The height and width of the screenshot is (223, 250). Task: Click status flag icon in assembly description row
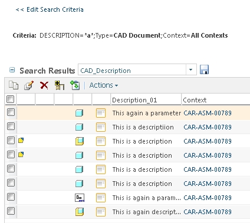(x=21, y=140)
